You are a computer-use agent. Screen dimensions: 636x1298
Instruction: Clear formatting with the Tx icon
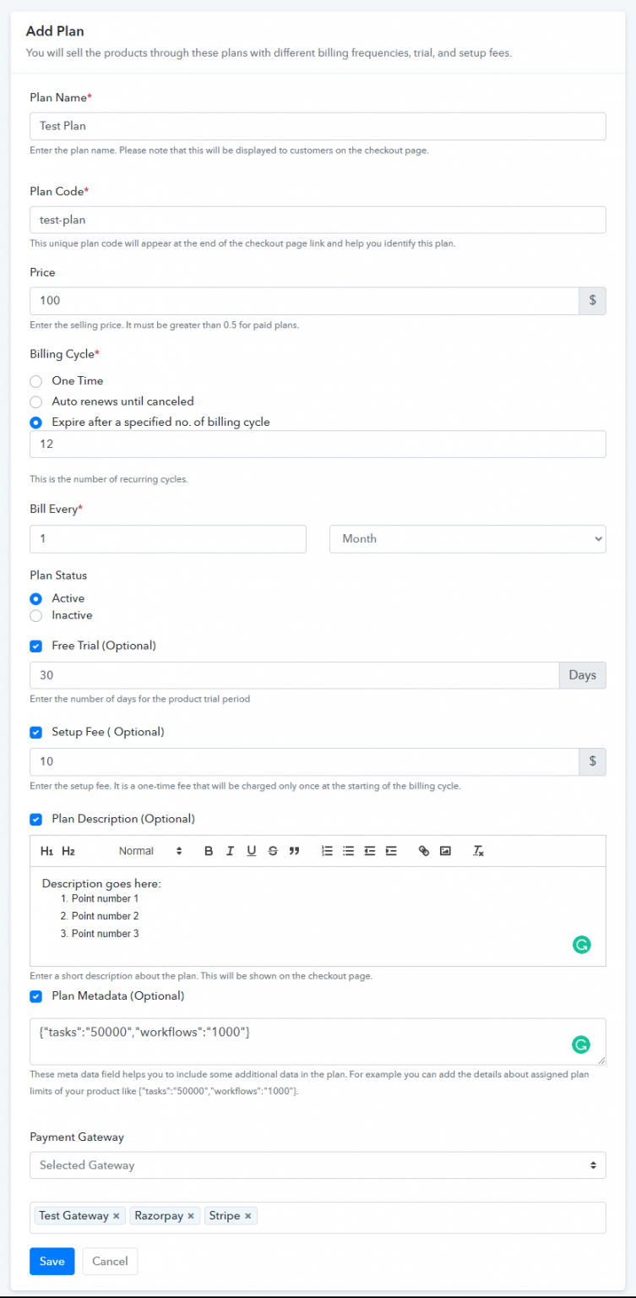[478, 851]
